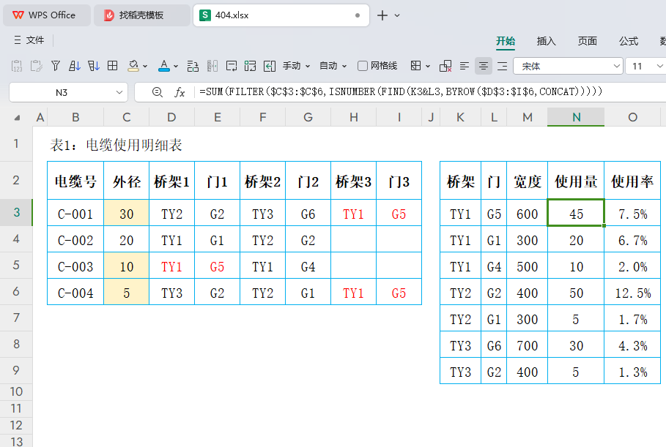Image resolution: width=666 pixels, height=447 pixels.
Task: Switch to the 页面 ribbon tab
Action: click(588, 41)
